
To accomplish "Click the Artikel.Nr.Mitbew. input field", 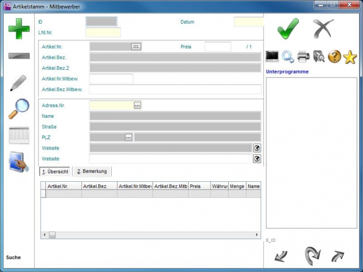I will (x=111, y=79).
